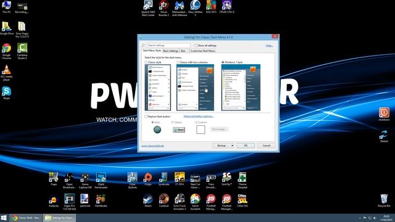395x222 pixels.
Task: Select the Recycle Bin icon
Action: pos(384,200)
